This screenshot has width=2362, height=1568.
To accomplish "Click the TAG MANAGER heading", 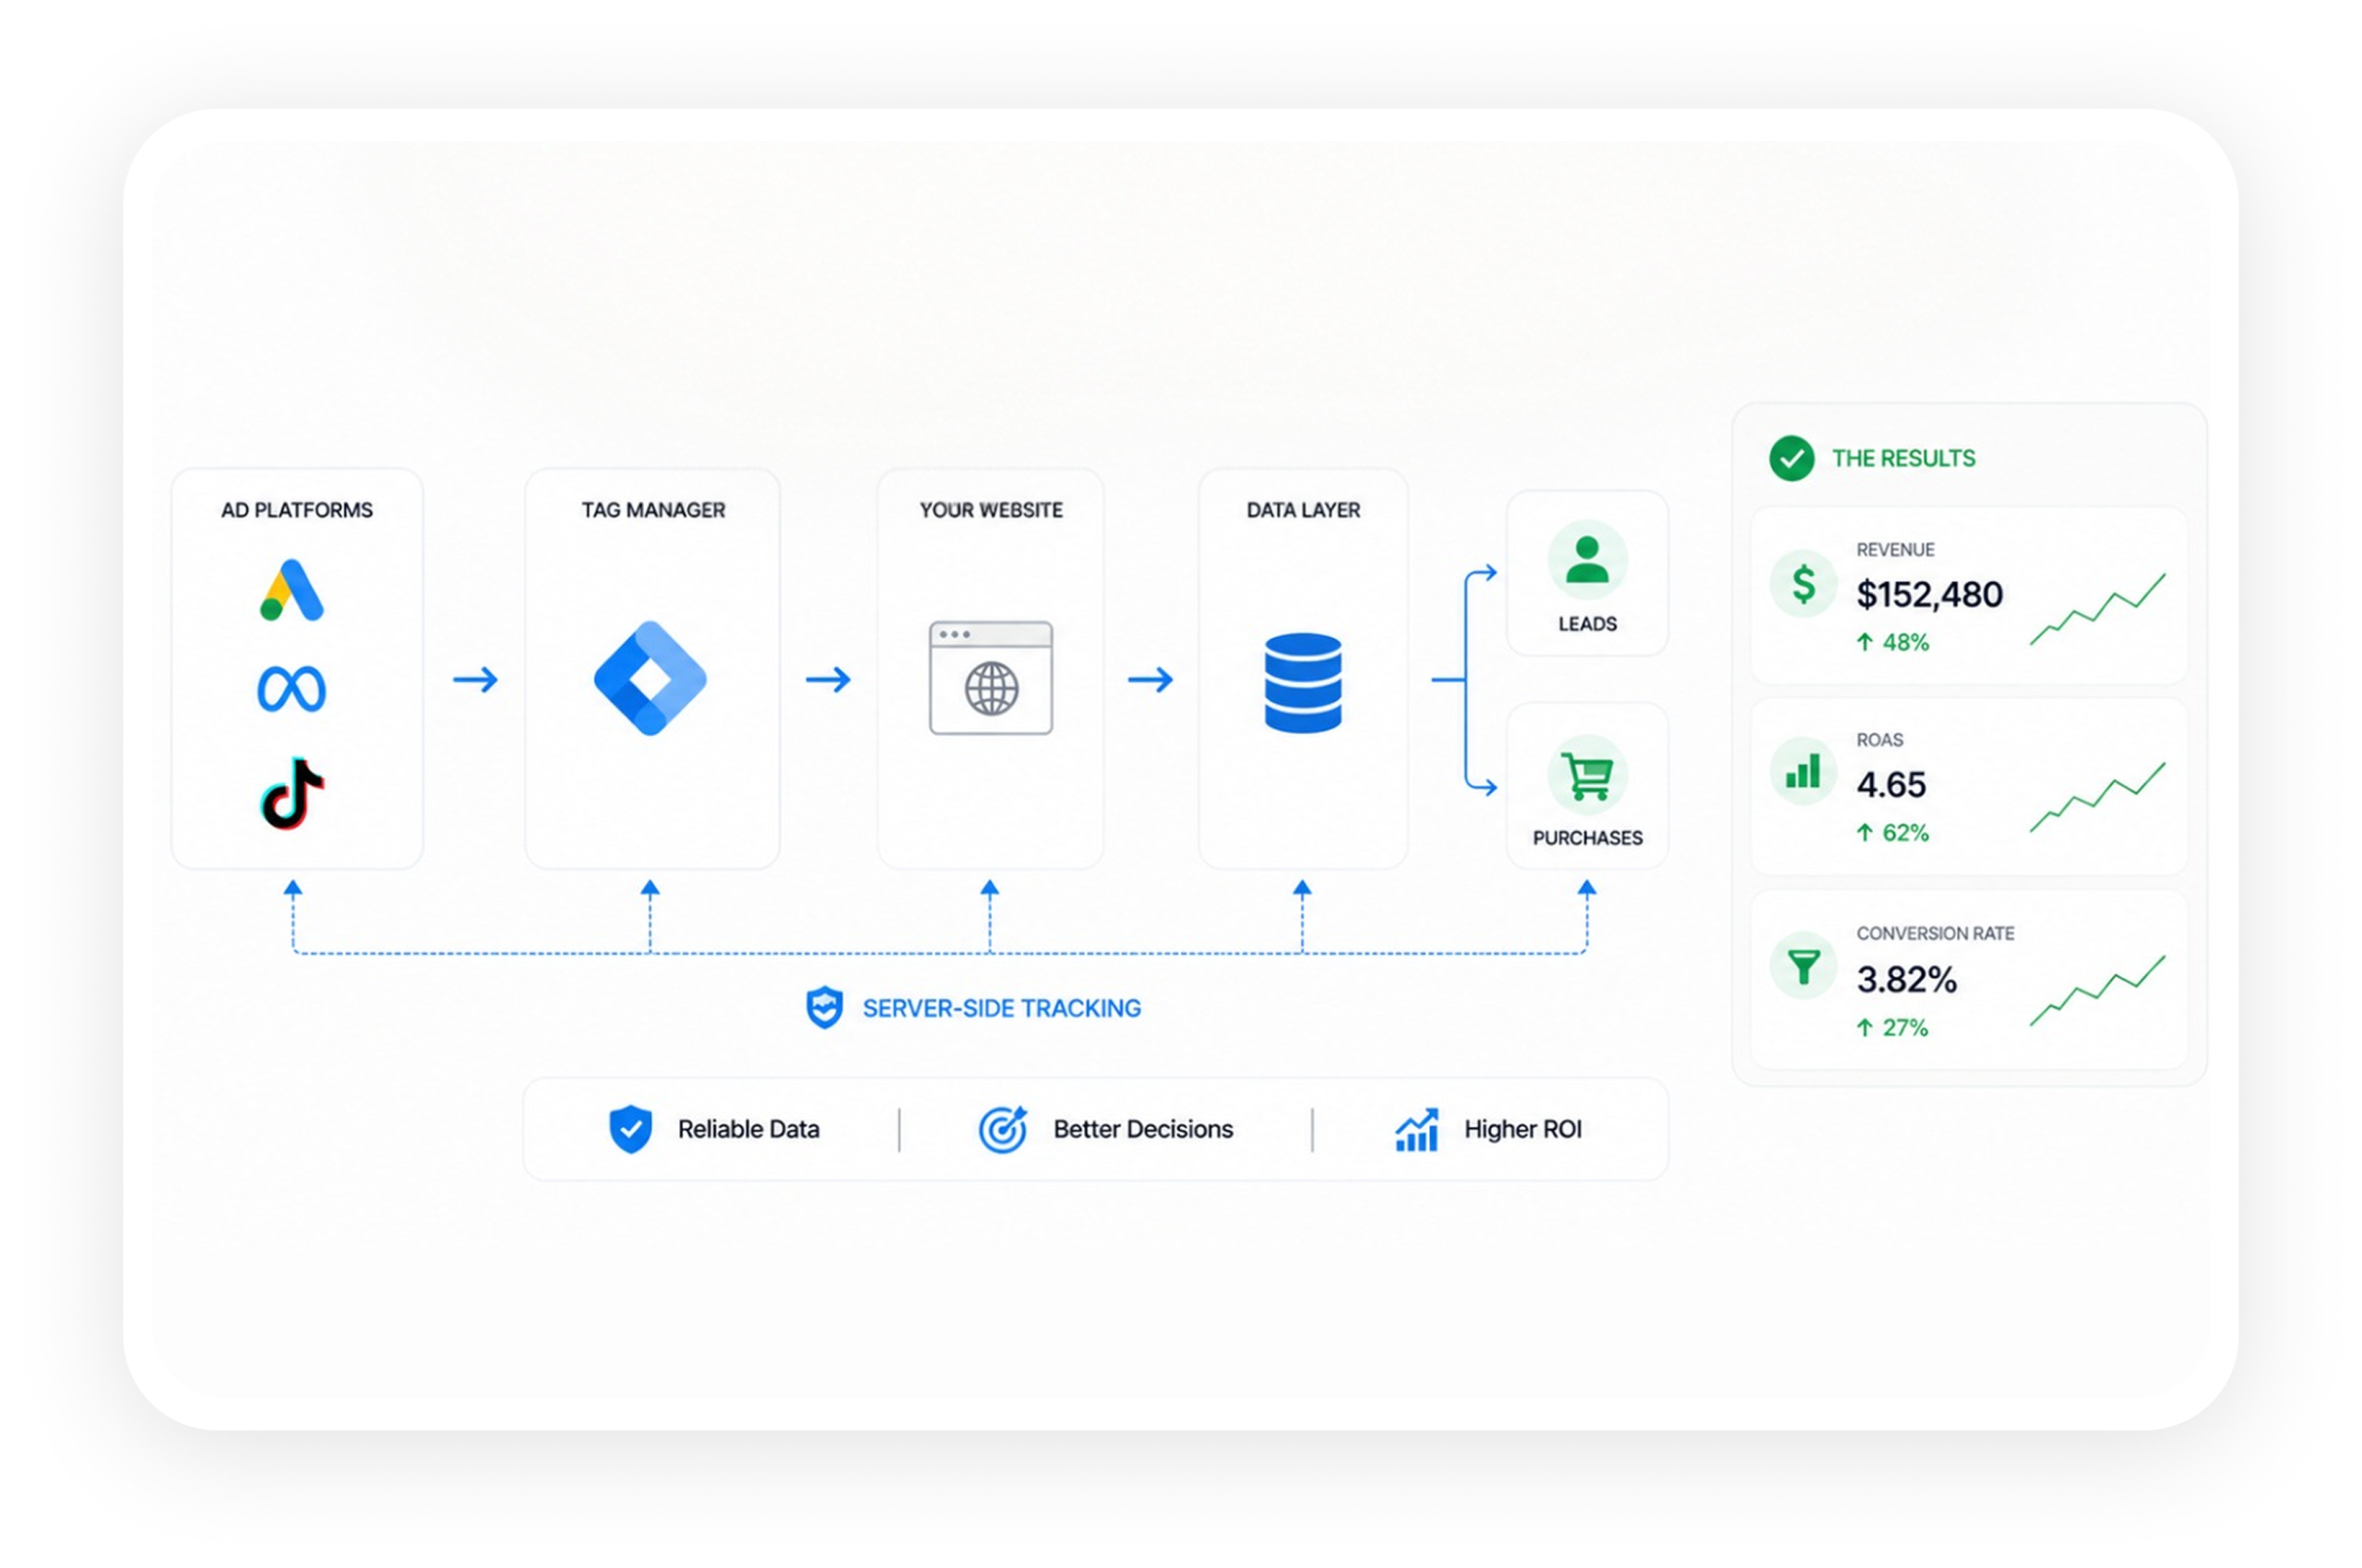I will point(653,510).
